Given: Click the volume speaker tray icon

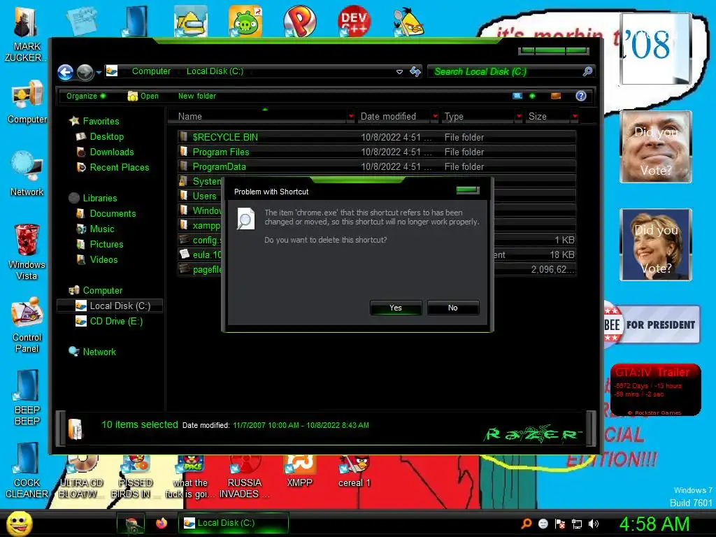Looking at the screenshot, I should 593,524.
